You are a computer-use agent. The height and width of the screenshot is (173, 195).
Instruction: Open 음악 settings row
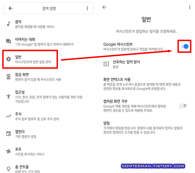coord(48,24)
